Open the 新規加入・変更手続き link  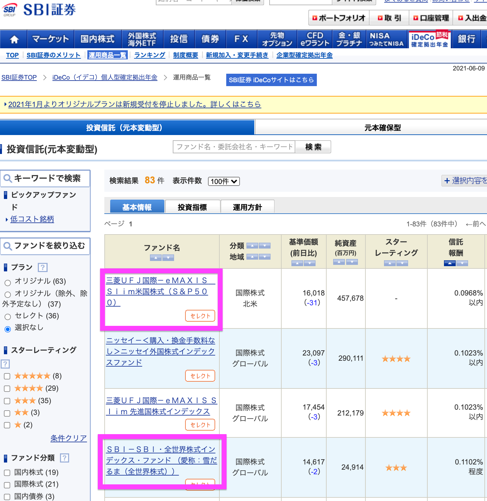237,55
